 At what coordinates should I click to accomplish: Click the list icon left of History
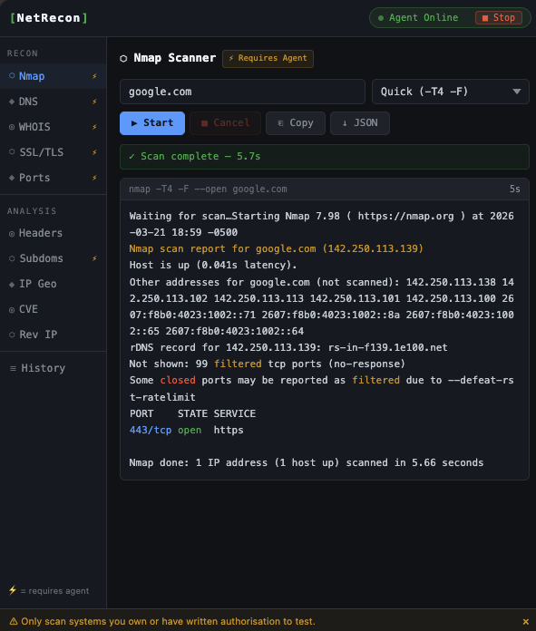[x=13, y=368]
